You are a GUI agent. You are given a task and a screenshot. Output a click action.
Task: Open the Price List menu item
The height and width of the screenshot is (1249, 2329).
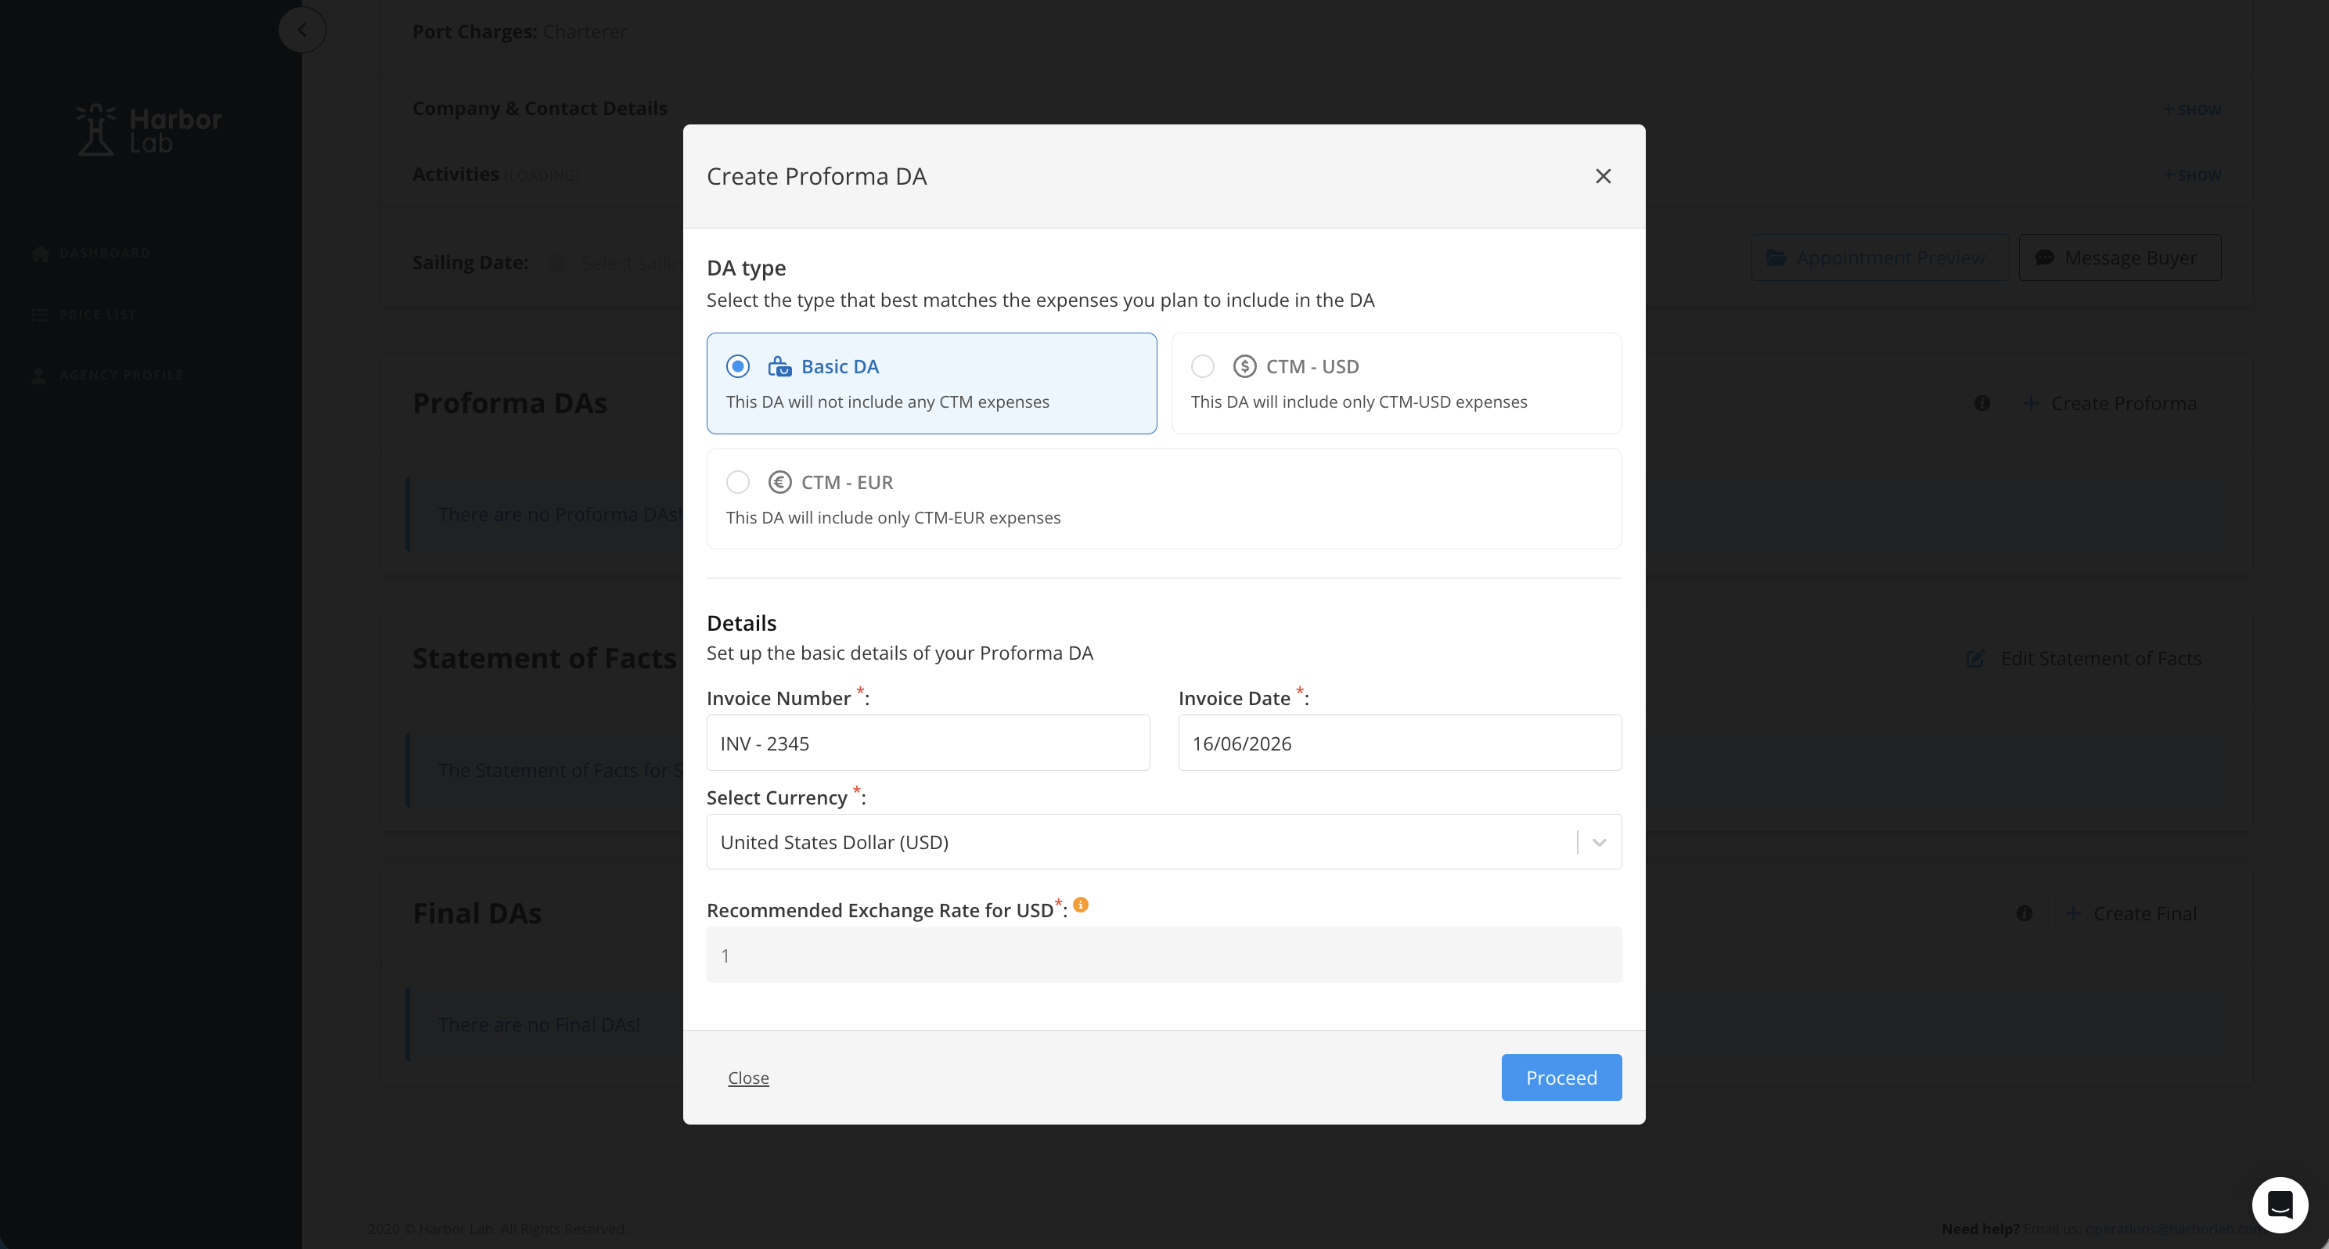click(98, 315)
